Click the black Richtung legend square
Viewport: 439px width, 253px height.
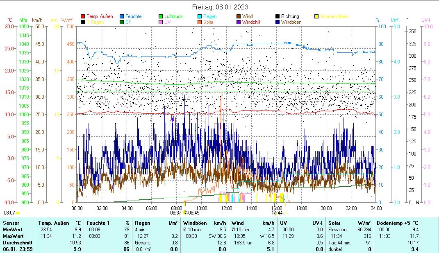click(x=278, y=17)
